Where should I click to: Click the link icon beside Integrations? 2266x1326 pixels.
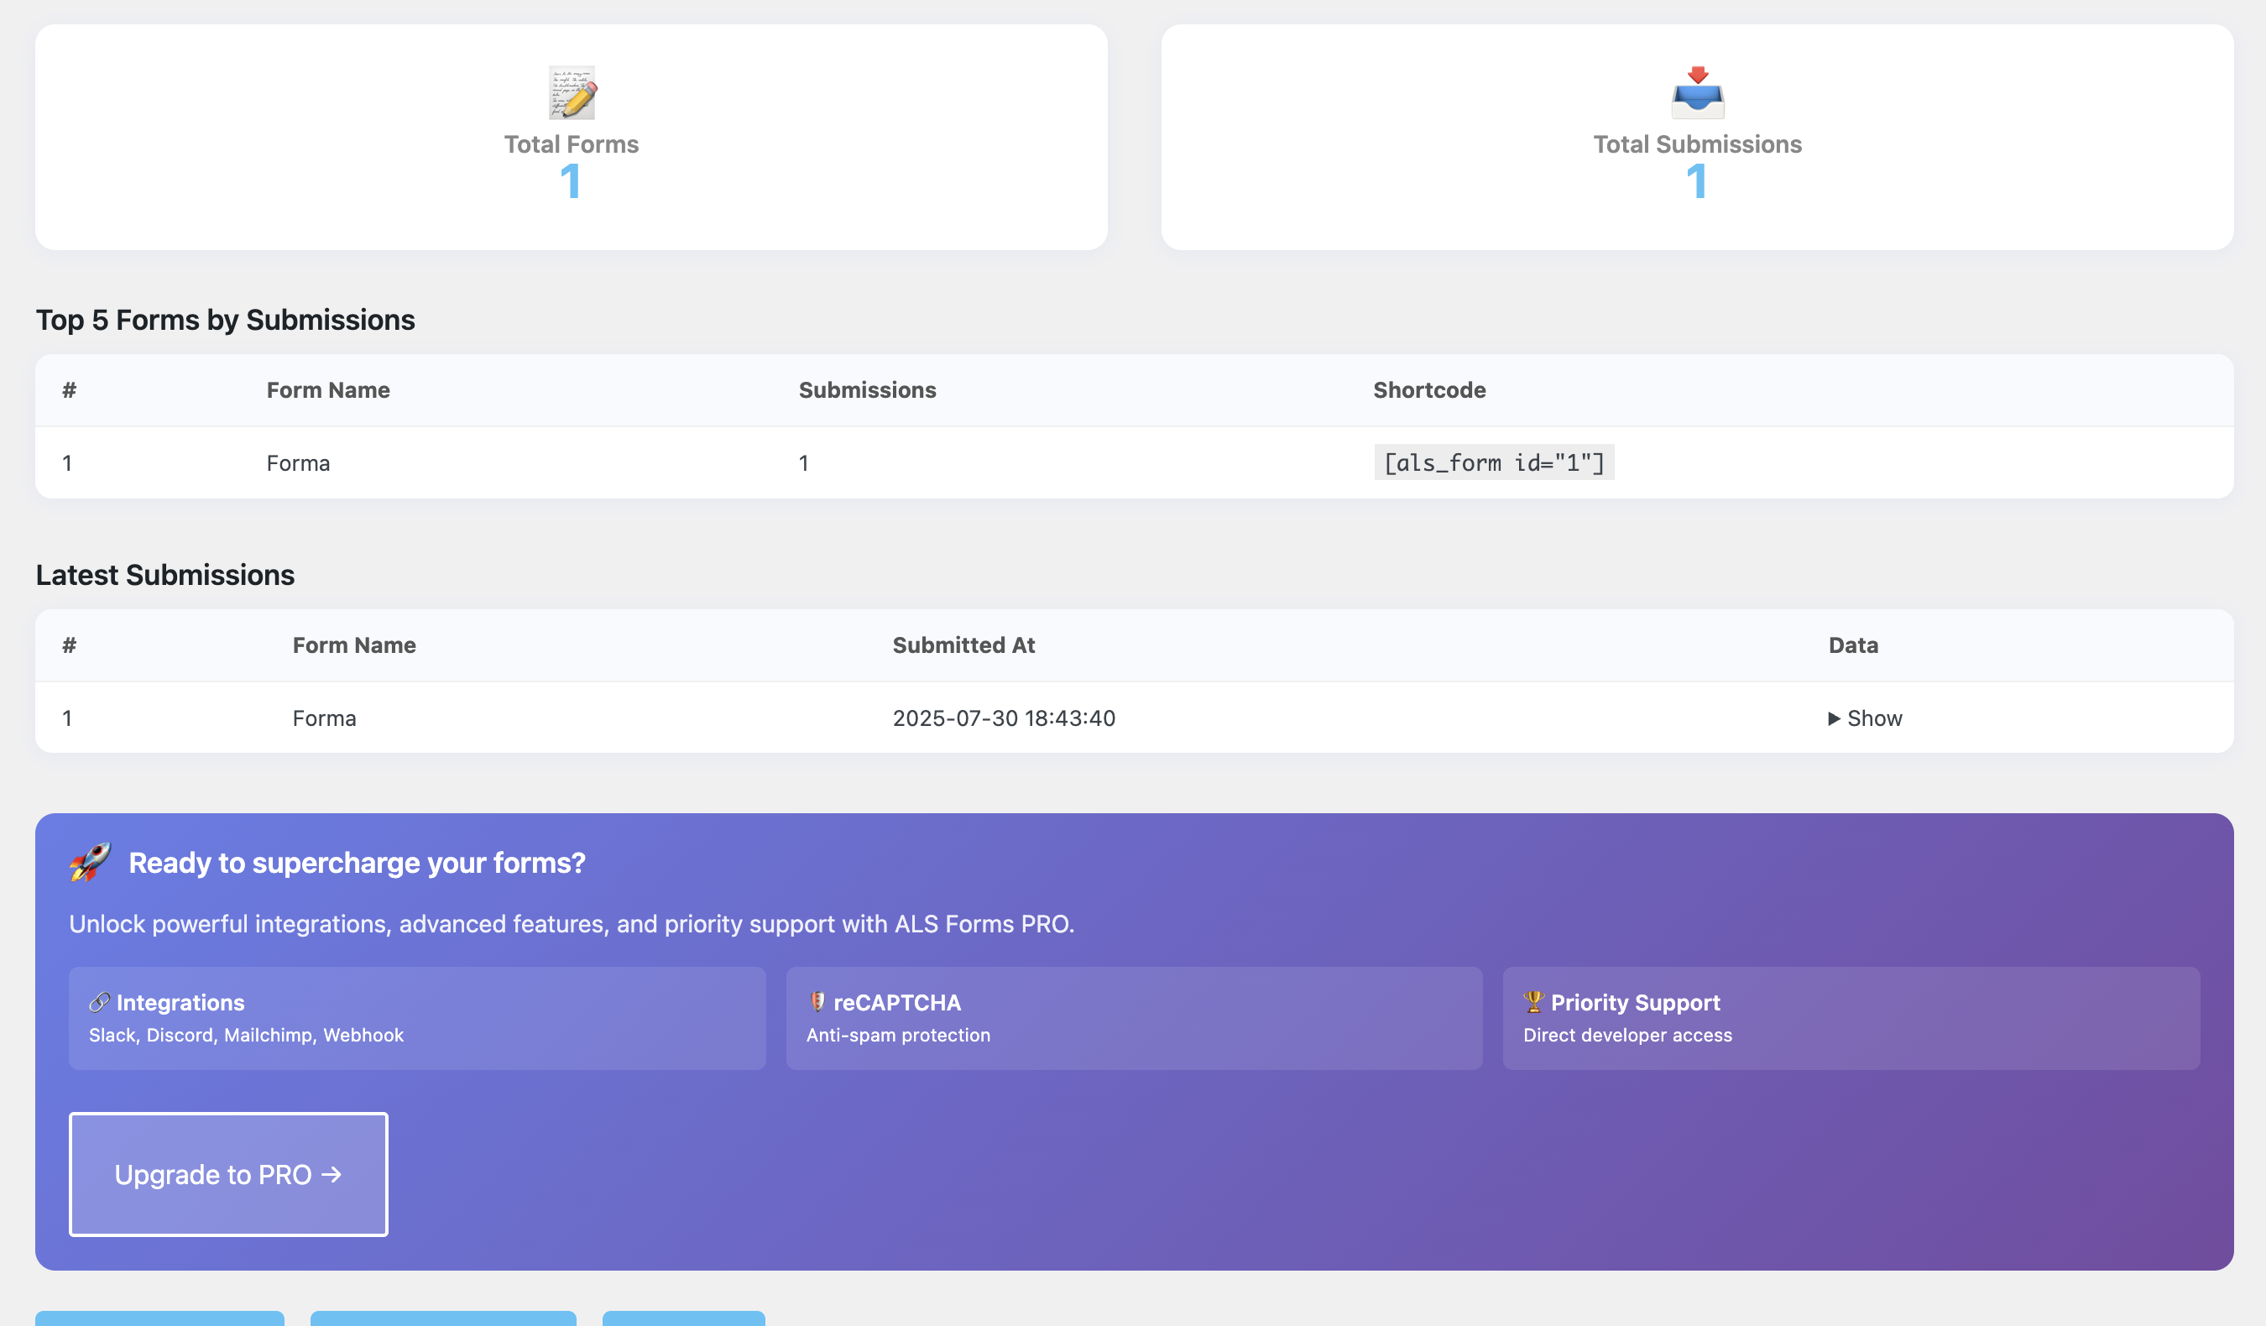point(100,1001)
